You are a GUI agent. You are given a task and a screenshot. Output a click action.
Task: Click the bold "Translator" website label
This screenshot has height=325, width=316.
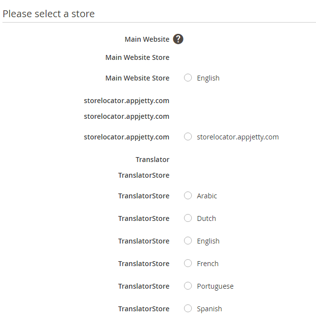152,160
